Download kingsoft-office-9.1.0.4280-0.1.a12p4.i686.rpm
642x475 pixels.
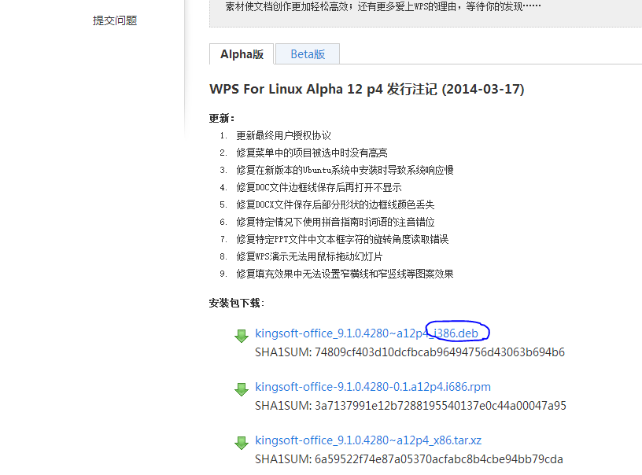click(x=373, y=387)
